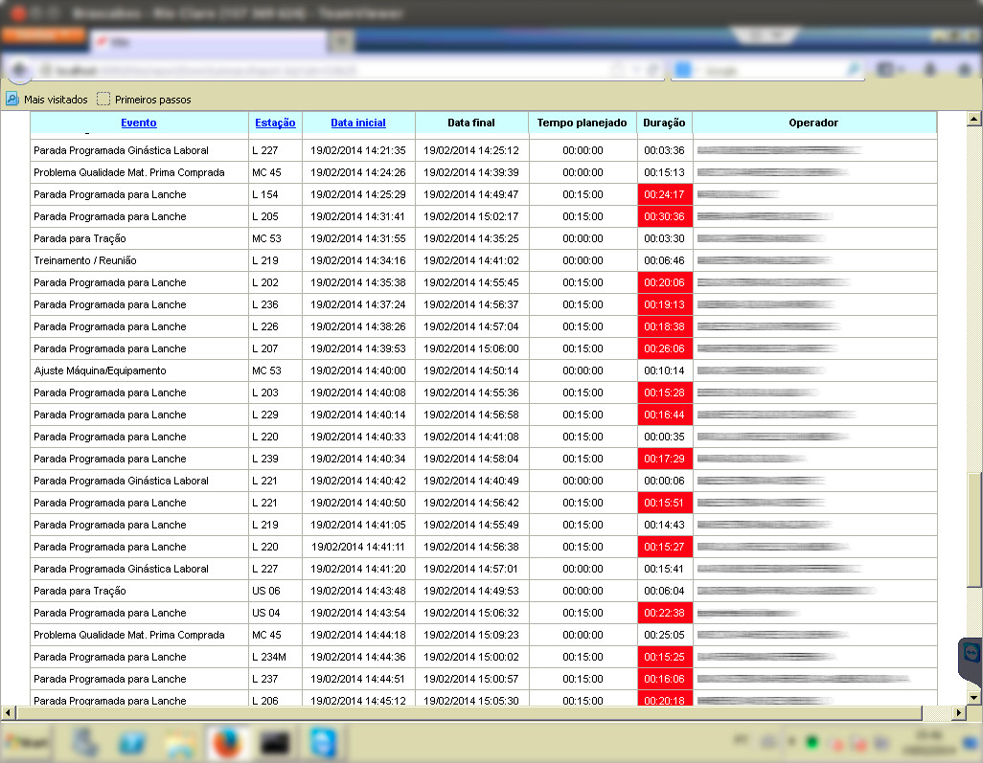Click the Tempo planejado column header
This screenshot has height=763, width=983.
(x=582, y=123)
